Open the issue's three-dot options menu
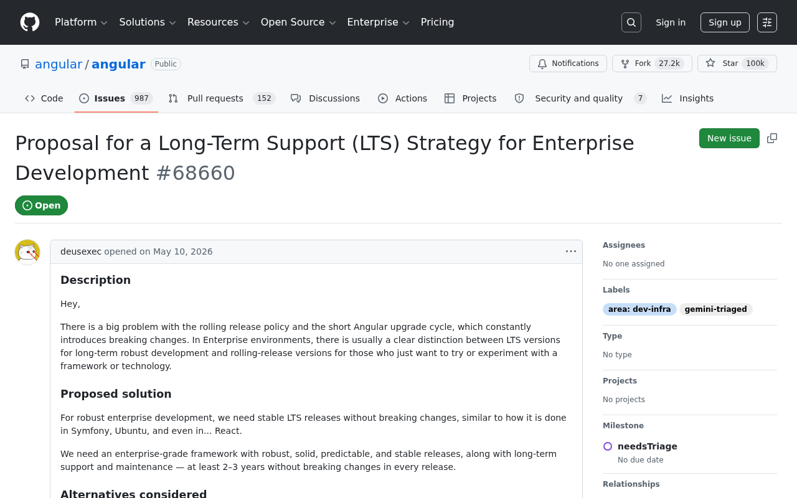797x498 pixels. (571, 251)
